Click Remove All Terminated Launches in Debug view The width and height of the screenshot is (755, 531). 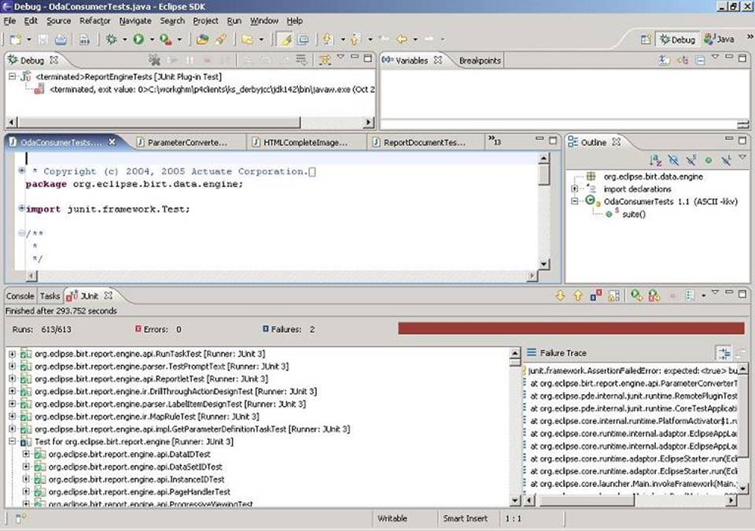click(x=154, y=61)
